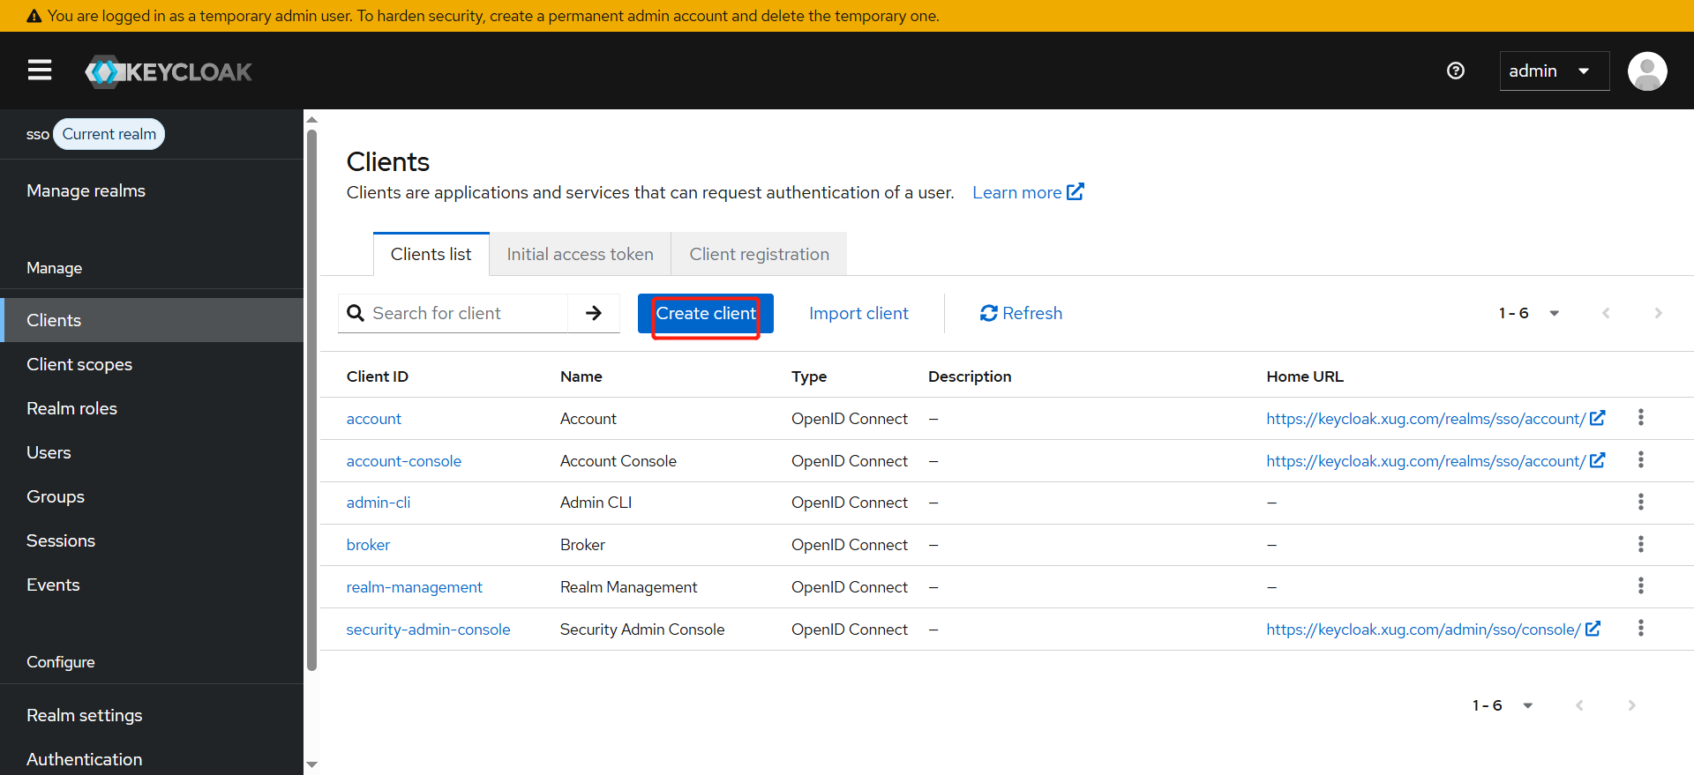Open Groups in sidebar

[152, 496]
